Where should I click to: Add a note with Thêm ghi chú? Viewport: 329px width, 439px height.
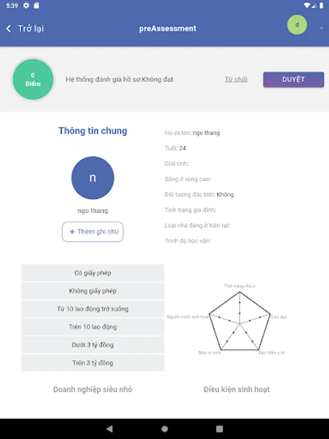click(93, 232)
